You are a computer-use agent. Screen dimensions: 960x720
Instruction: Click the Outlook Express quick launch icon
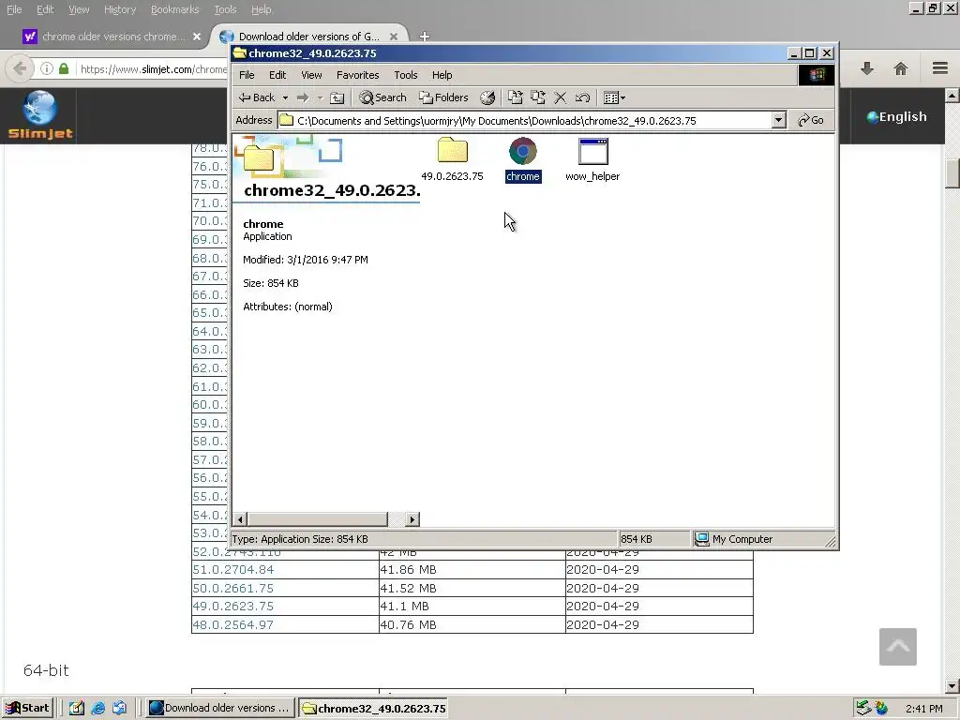[x=120, y=709]
